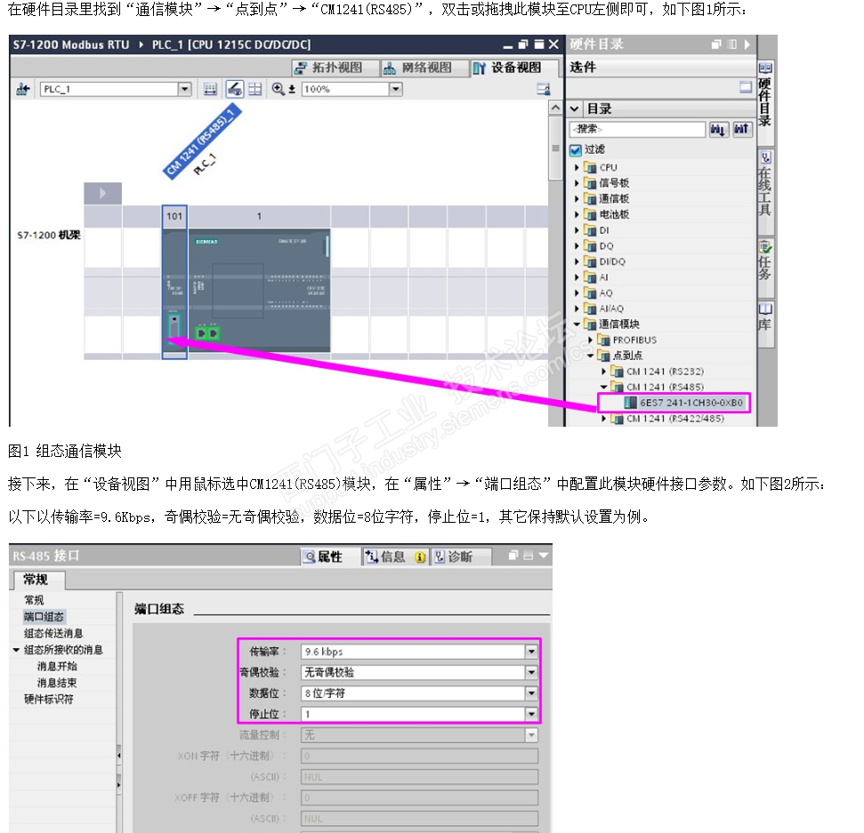
Task: Click the zoom-in magnifier icon
Action: pos(278,89)
